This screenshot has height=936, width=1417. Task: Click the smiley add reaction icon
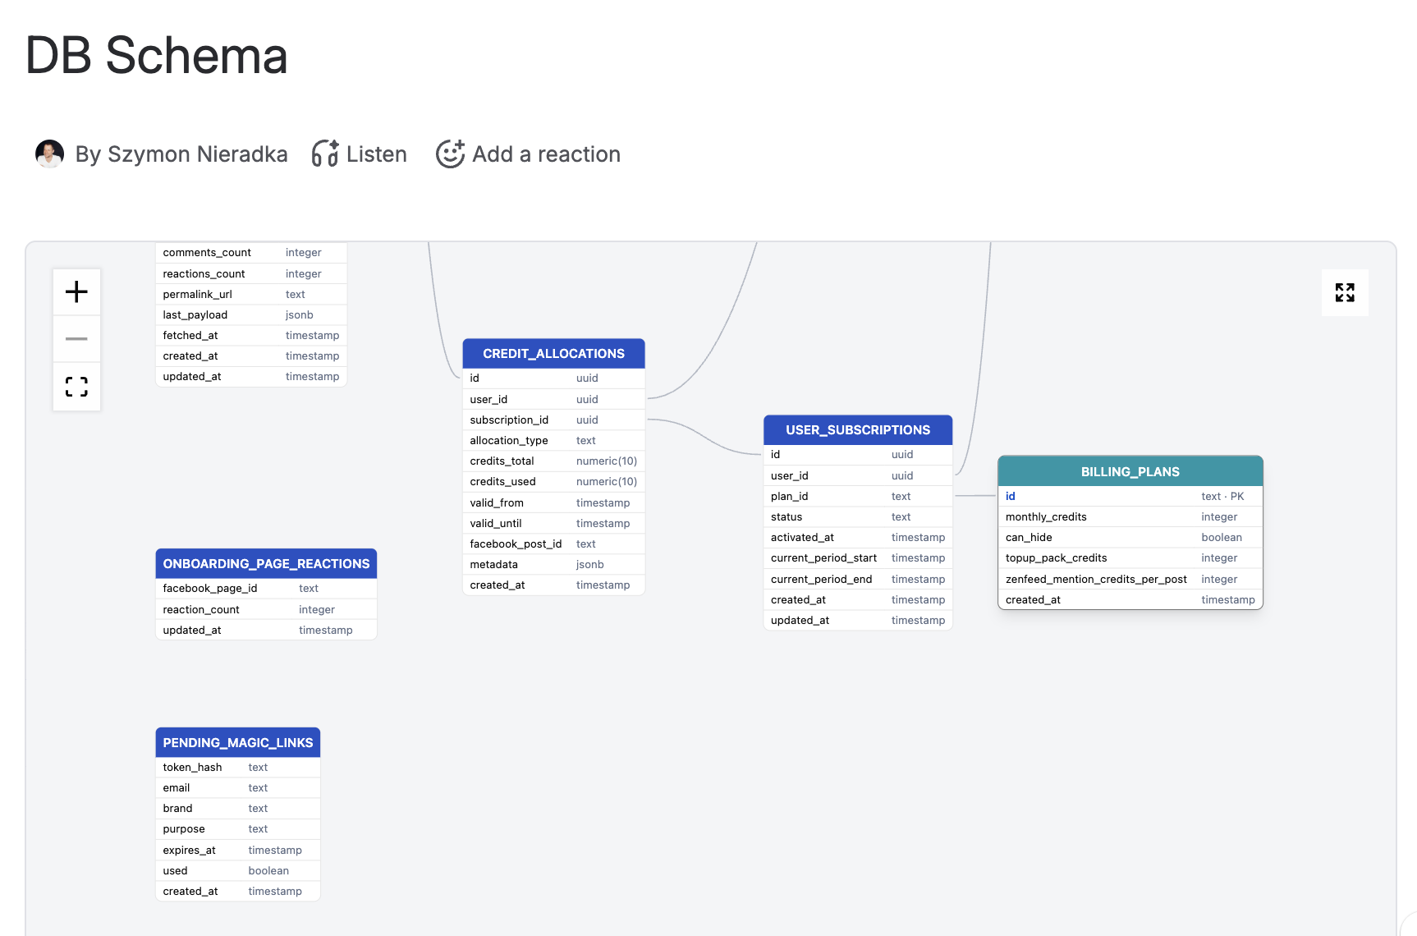click(x=450, y=154)
